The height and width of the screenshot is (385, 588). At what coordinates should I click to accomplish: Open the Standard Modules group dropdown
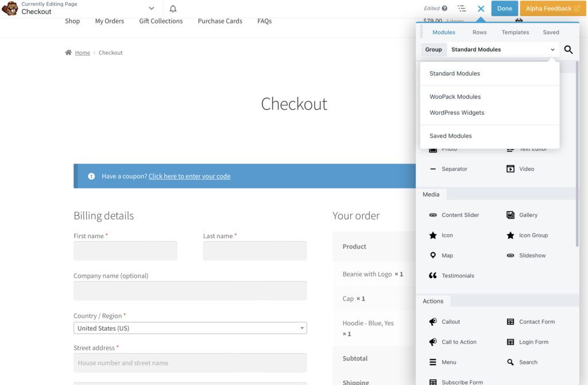(504, 49)
